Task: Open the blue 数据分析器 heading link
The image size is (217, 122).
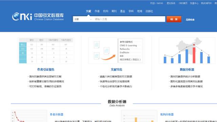Action: coord(187,69)
